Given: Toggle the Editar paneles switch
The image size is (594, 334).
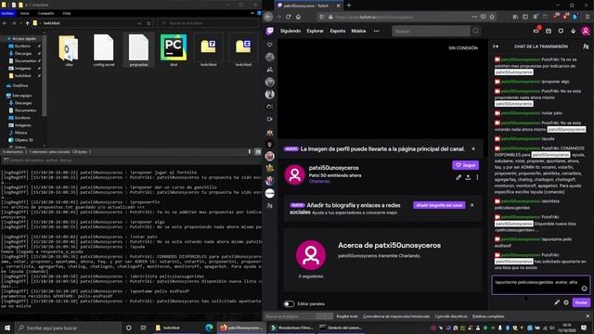Looking at the screenshot, I should [289, 303].
